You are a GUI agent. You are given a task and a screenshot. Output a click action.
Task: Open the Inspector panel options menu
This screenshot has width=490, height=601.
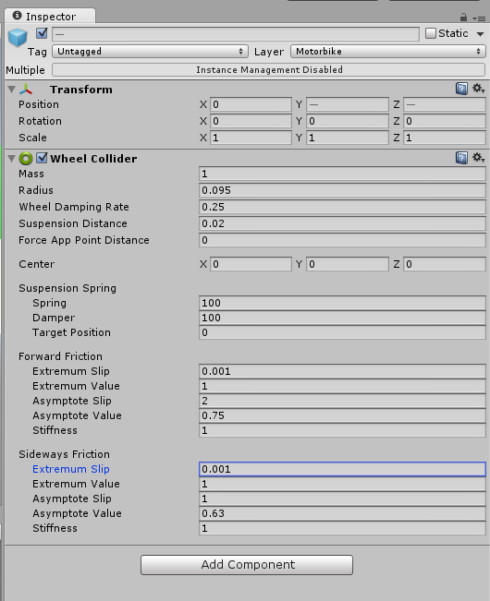click(479, 18)
